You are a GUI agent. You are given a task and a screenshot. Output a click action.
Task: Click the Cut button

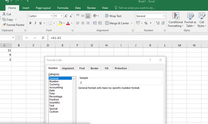[x=7, y=14]
